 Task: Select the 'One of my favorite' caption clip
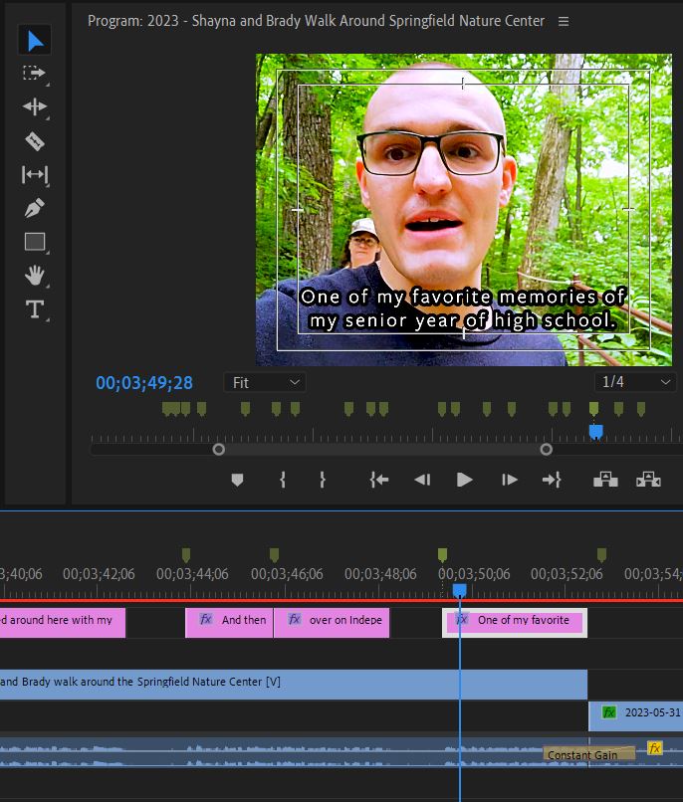point(515,623)
